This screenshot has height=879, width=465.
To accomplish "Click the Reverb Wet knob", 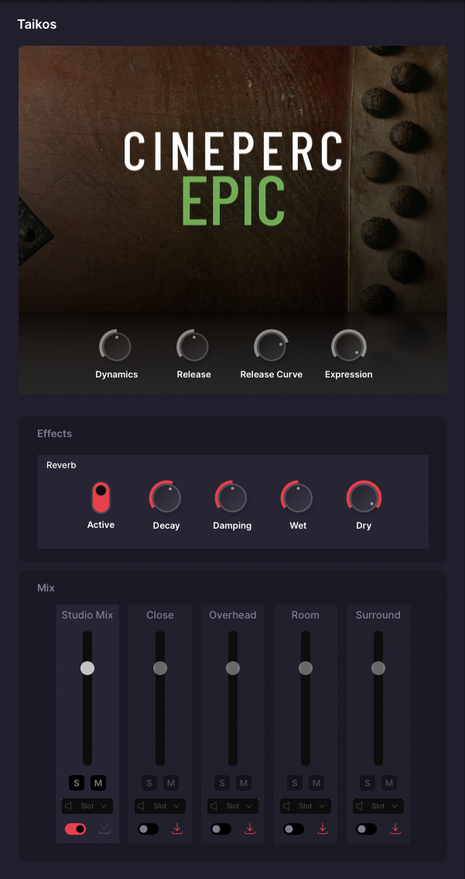I will (298, 498).
